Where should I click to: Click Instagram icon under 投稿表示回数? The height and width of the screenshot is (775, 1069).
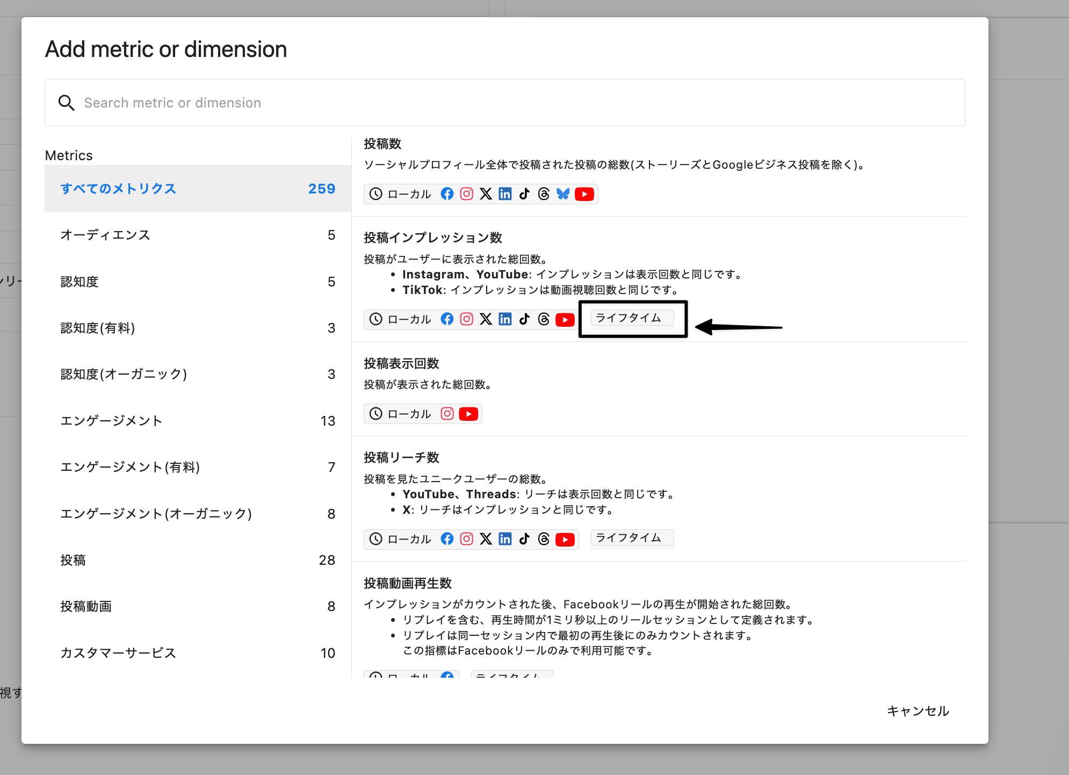[x=447, y=414]
